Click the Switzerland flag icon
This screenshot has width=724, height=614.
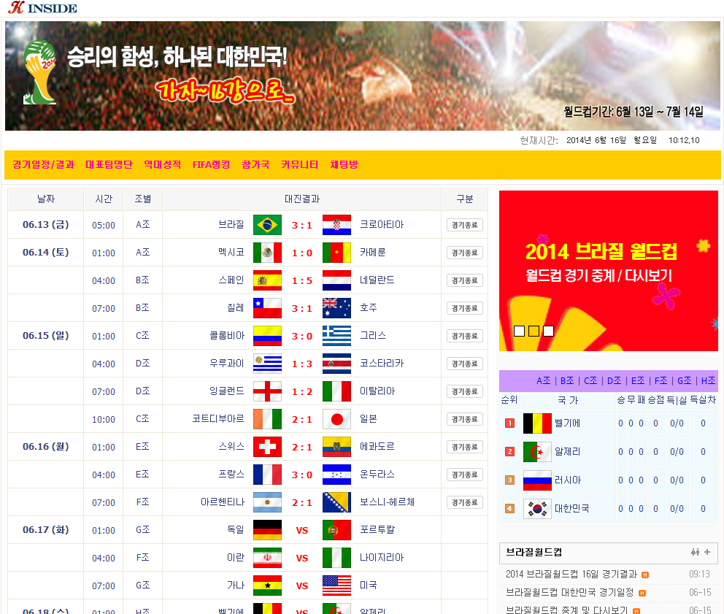click(267, 447)
